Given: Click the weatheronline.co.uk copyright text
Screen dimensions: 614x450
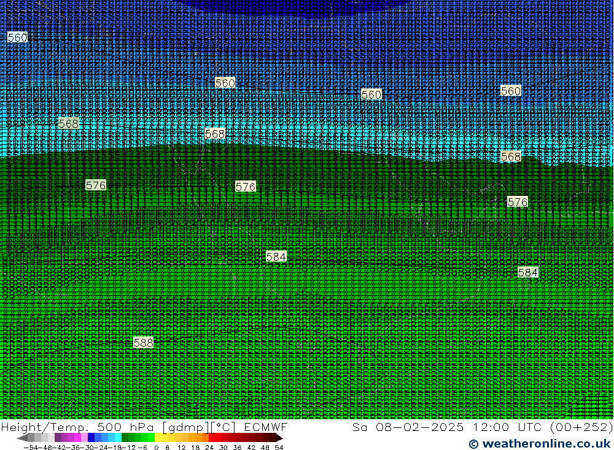Looking at the screenshot, I should (540, 444).
